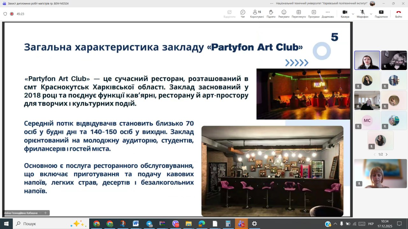Viewport: 408px width, 229px height.
Task: Open Settings gear from the taskbar
Action: click(x=254, y=224)
